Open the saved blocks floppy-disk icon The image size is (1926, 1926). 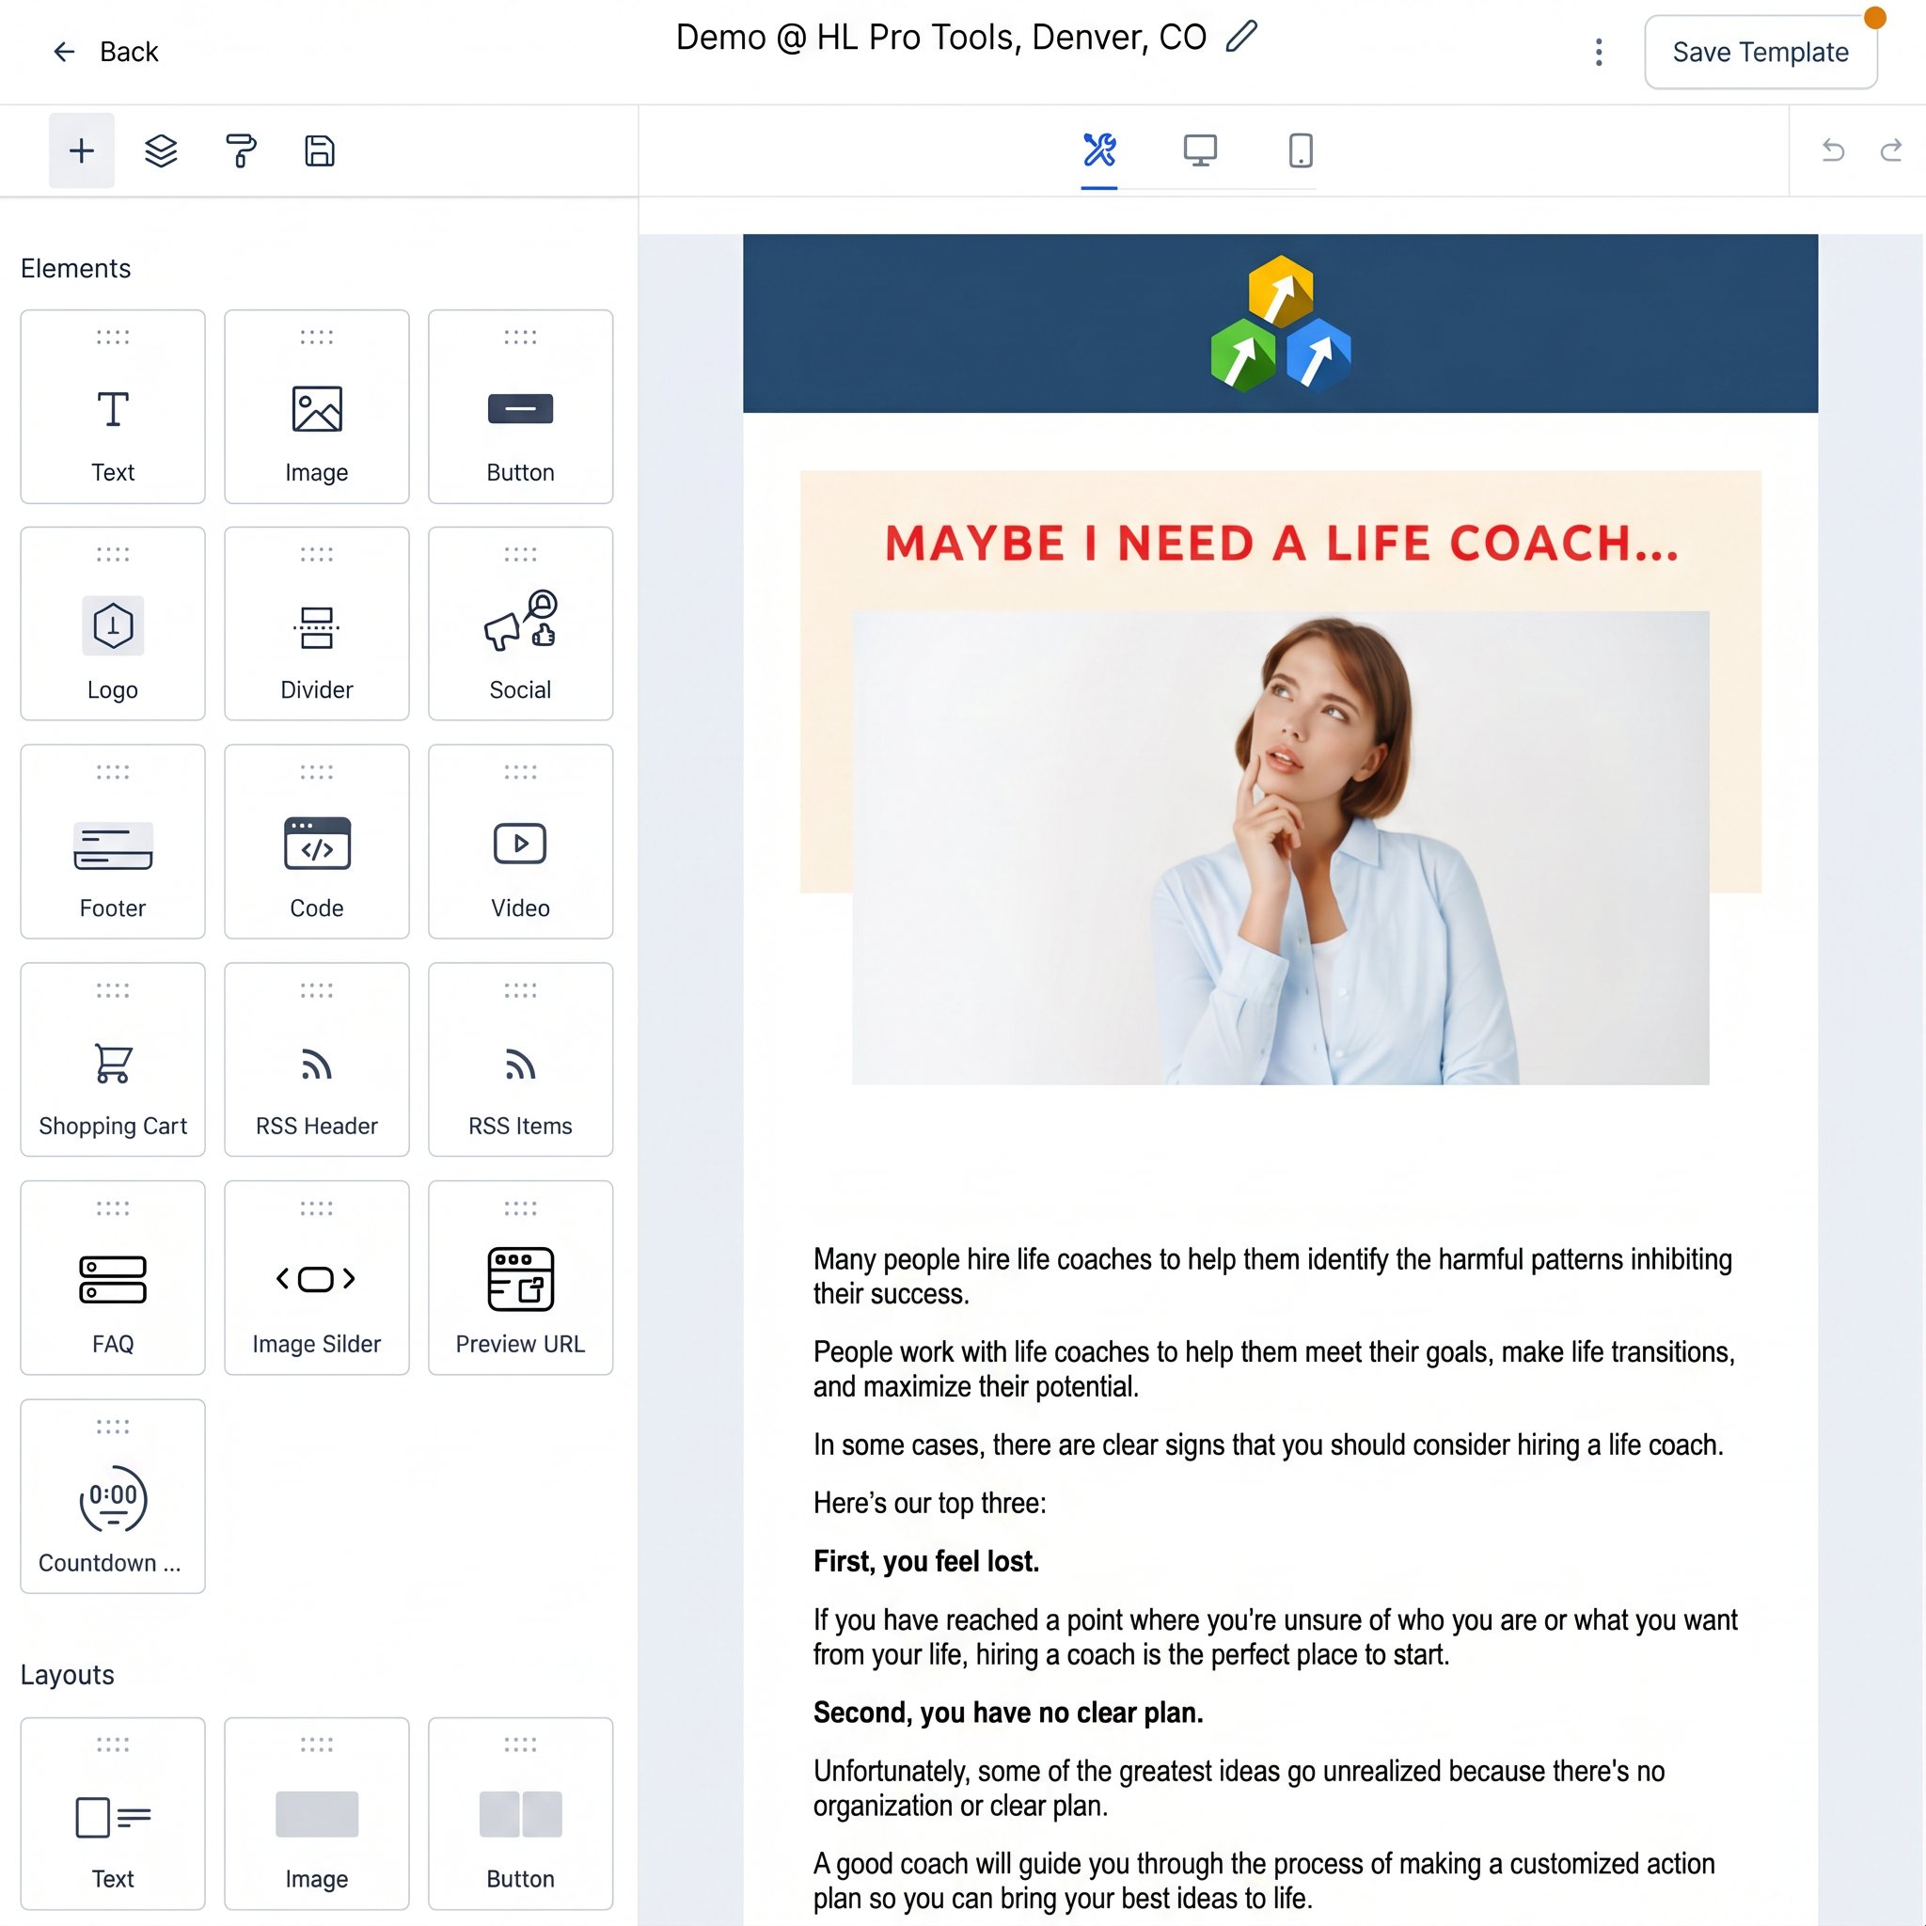[x=319, y=150]
